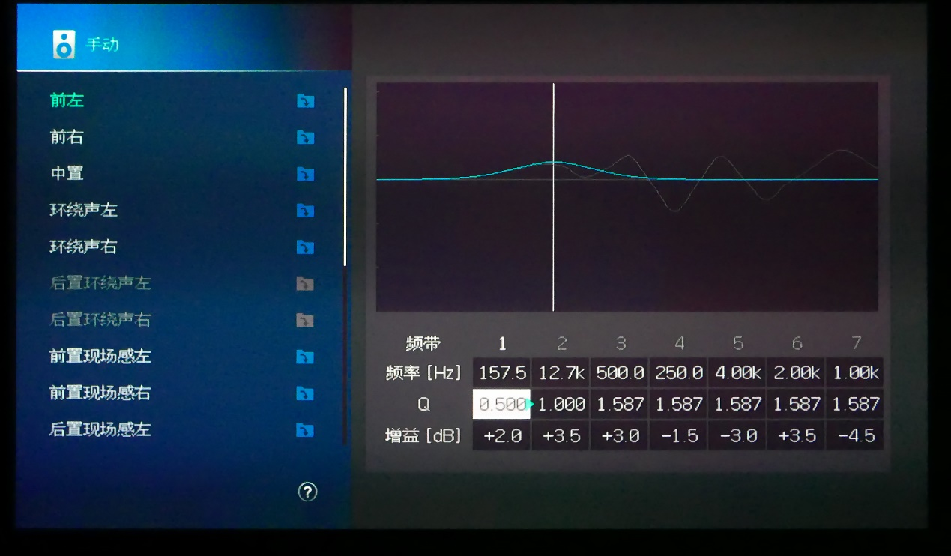Image resolution: width=951 pixels, height=556 pixels.
Task: Click the 157.5 frequency cell for band 1
Action: [501, 373]
